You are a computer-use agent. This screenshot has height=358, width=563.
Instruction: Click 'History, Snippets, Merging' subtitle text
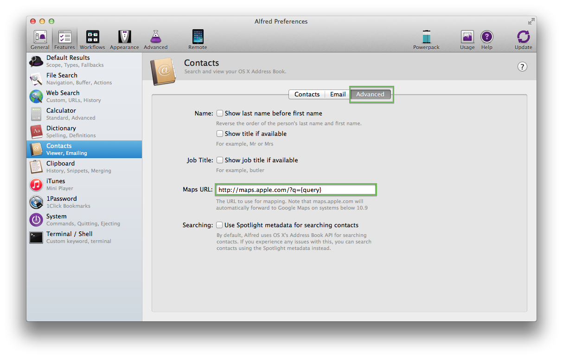tap(79, 171)
